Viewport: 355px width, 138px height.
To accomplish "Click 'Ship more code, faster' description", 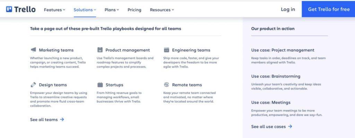I will pos(191,62).
